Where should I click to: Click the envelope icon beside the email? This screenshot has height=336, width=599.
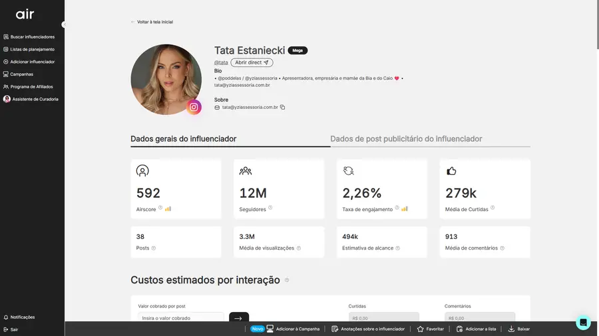click(217, 108)
